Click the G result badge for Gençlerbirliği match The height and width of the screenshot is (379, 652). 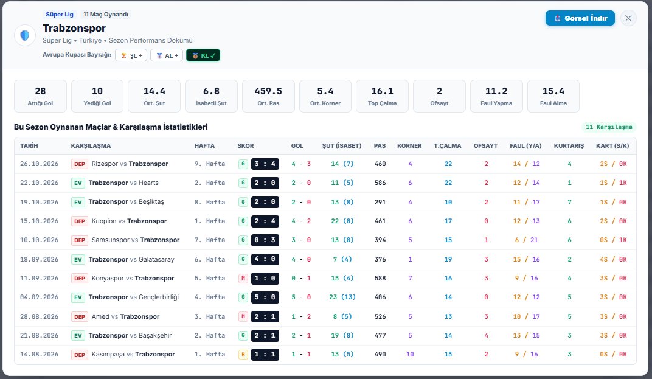tap(243, 297)
